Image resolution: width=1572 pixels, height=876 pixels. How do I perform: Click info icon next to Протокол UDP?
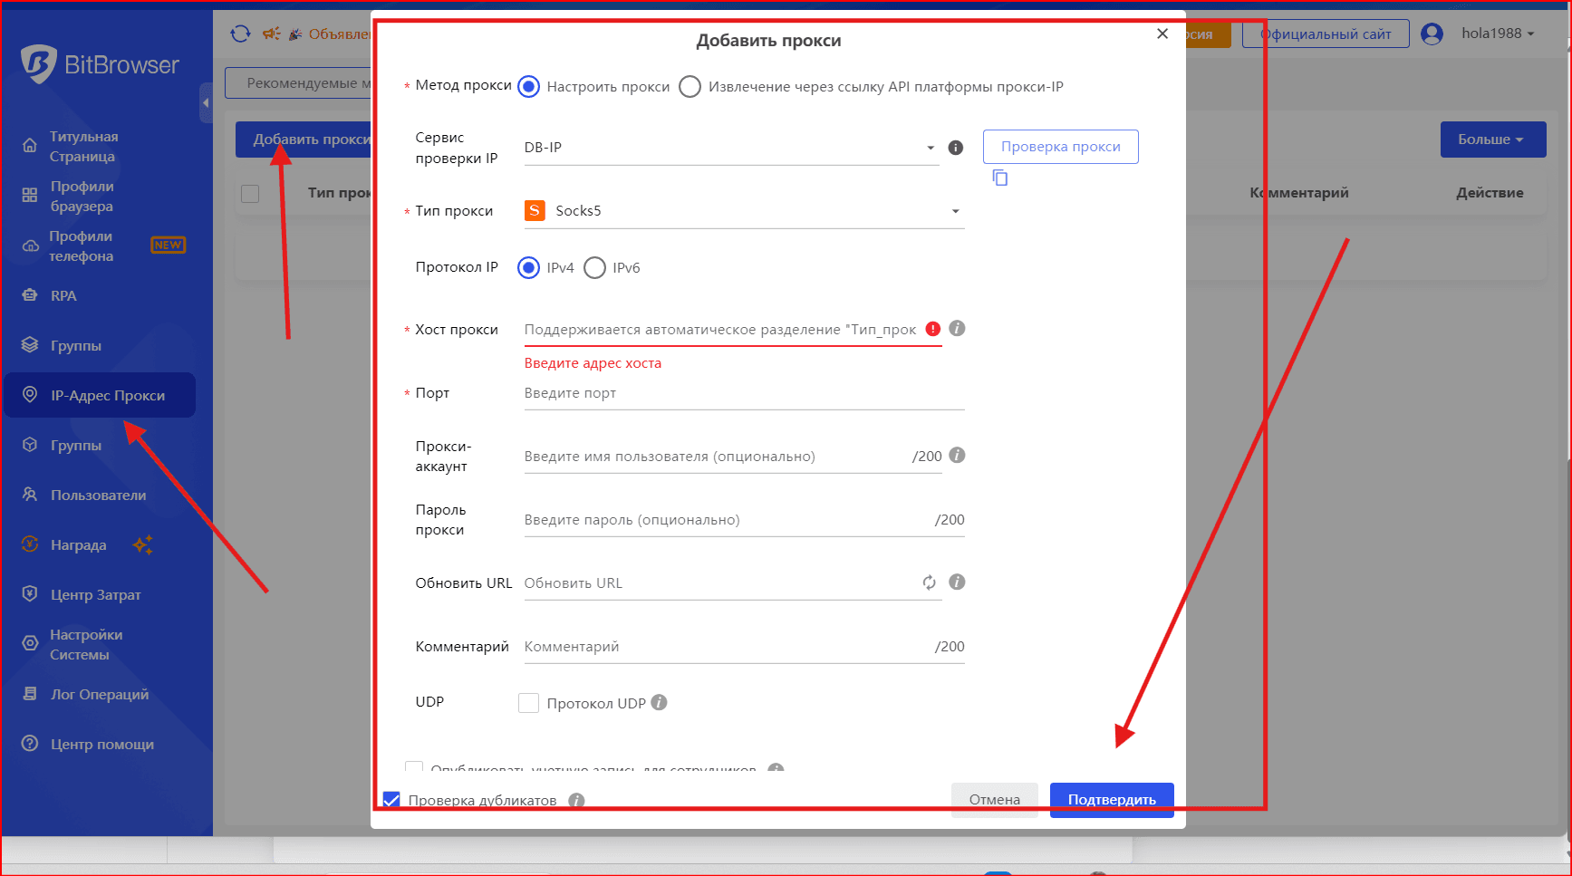coord(660,703)
